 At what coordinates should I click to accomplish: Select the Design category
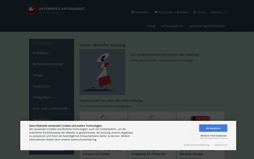point(38,75)
